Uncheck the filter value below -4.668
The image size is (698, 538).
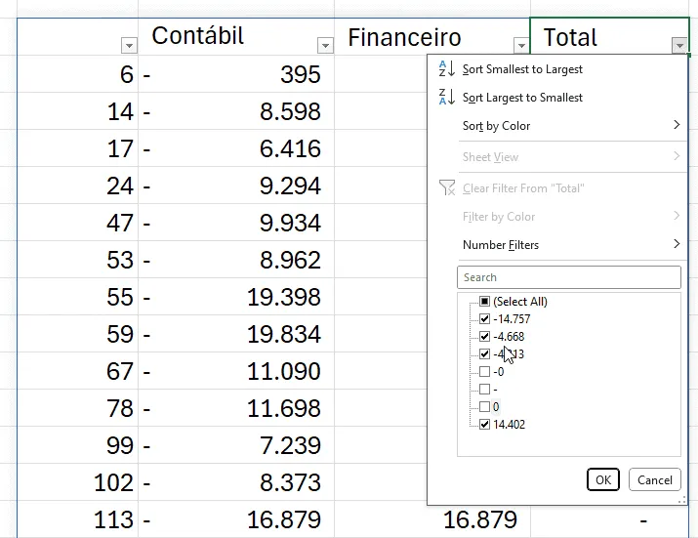[x=485, y=354]
